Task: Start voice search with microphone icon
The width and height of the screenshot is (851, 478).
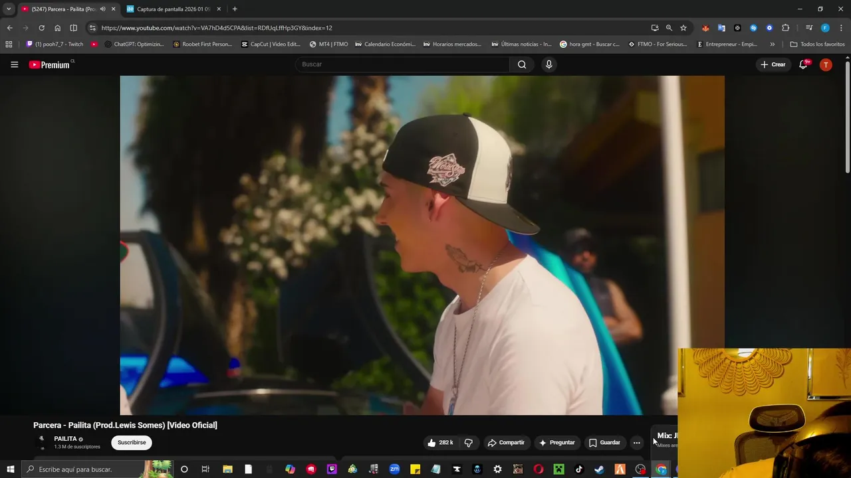Action: coord(548,64)
